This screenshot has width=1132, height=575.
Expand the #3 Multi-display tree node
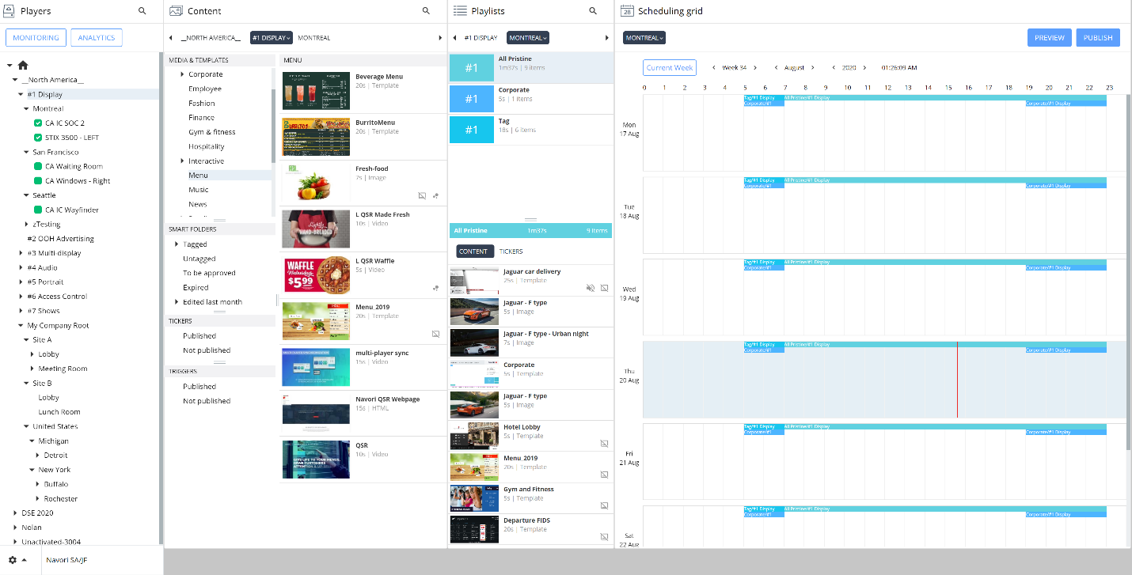pos(21,253)
